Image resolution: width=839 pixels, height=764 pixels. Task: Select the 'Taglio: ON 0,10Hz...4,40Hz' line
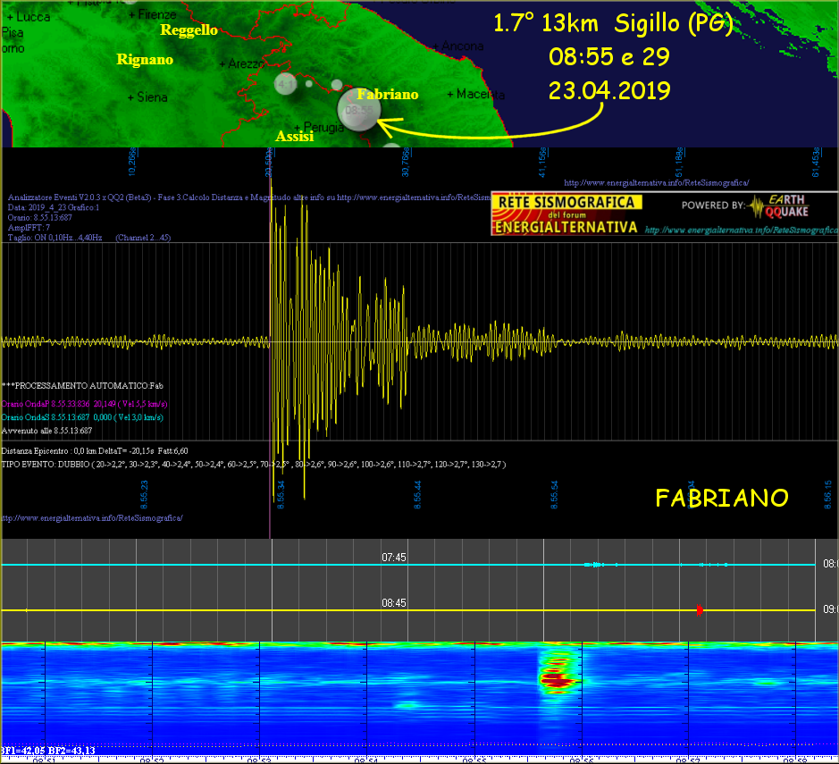coord(88,238)
